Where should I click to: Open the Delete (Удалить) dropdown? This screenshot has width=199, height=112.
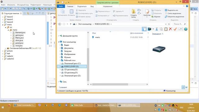tap(118, 11)
